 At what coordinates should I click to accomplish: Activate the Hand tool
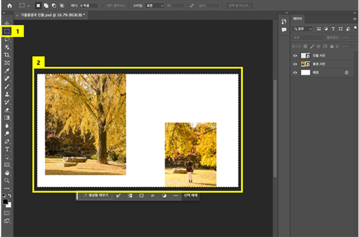(x=7, y=173)
